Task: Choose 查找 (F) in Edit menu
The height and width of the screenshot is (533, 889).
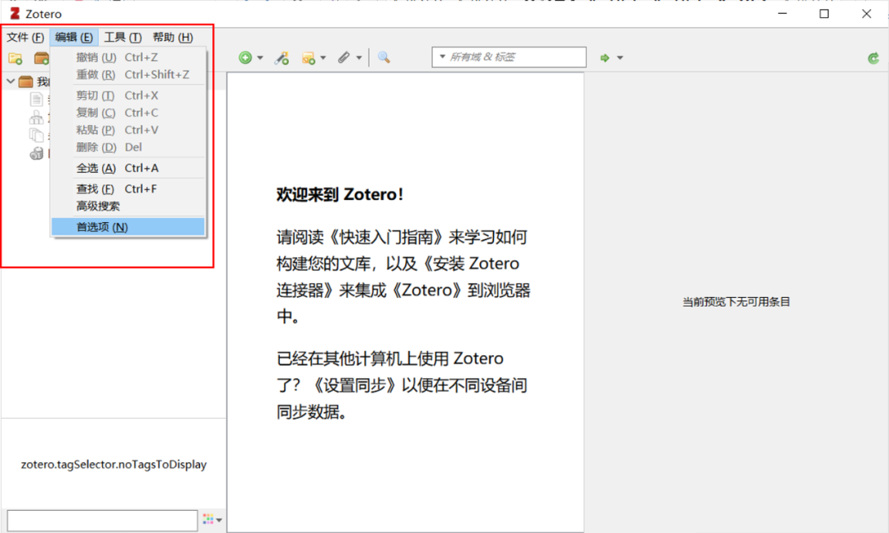Action: point(128,189)
